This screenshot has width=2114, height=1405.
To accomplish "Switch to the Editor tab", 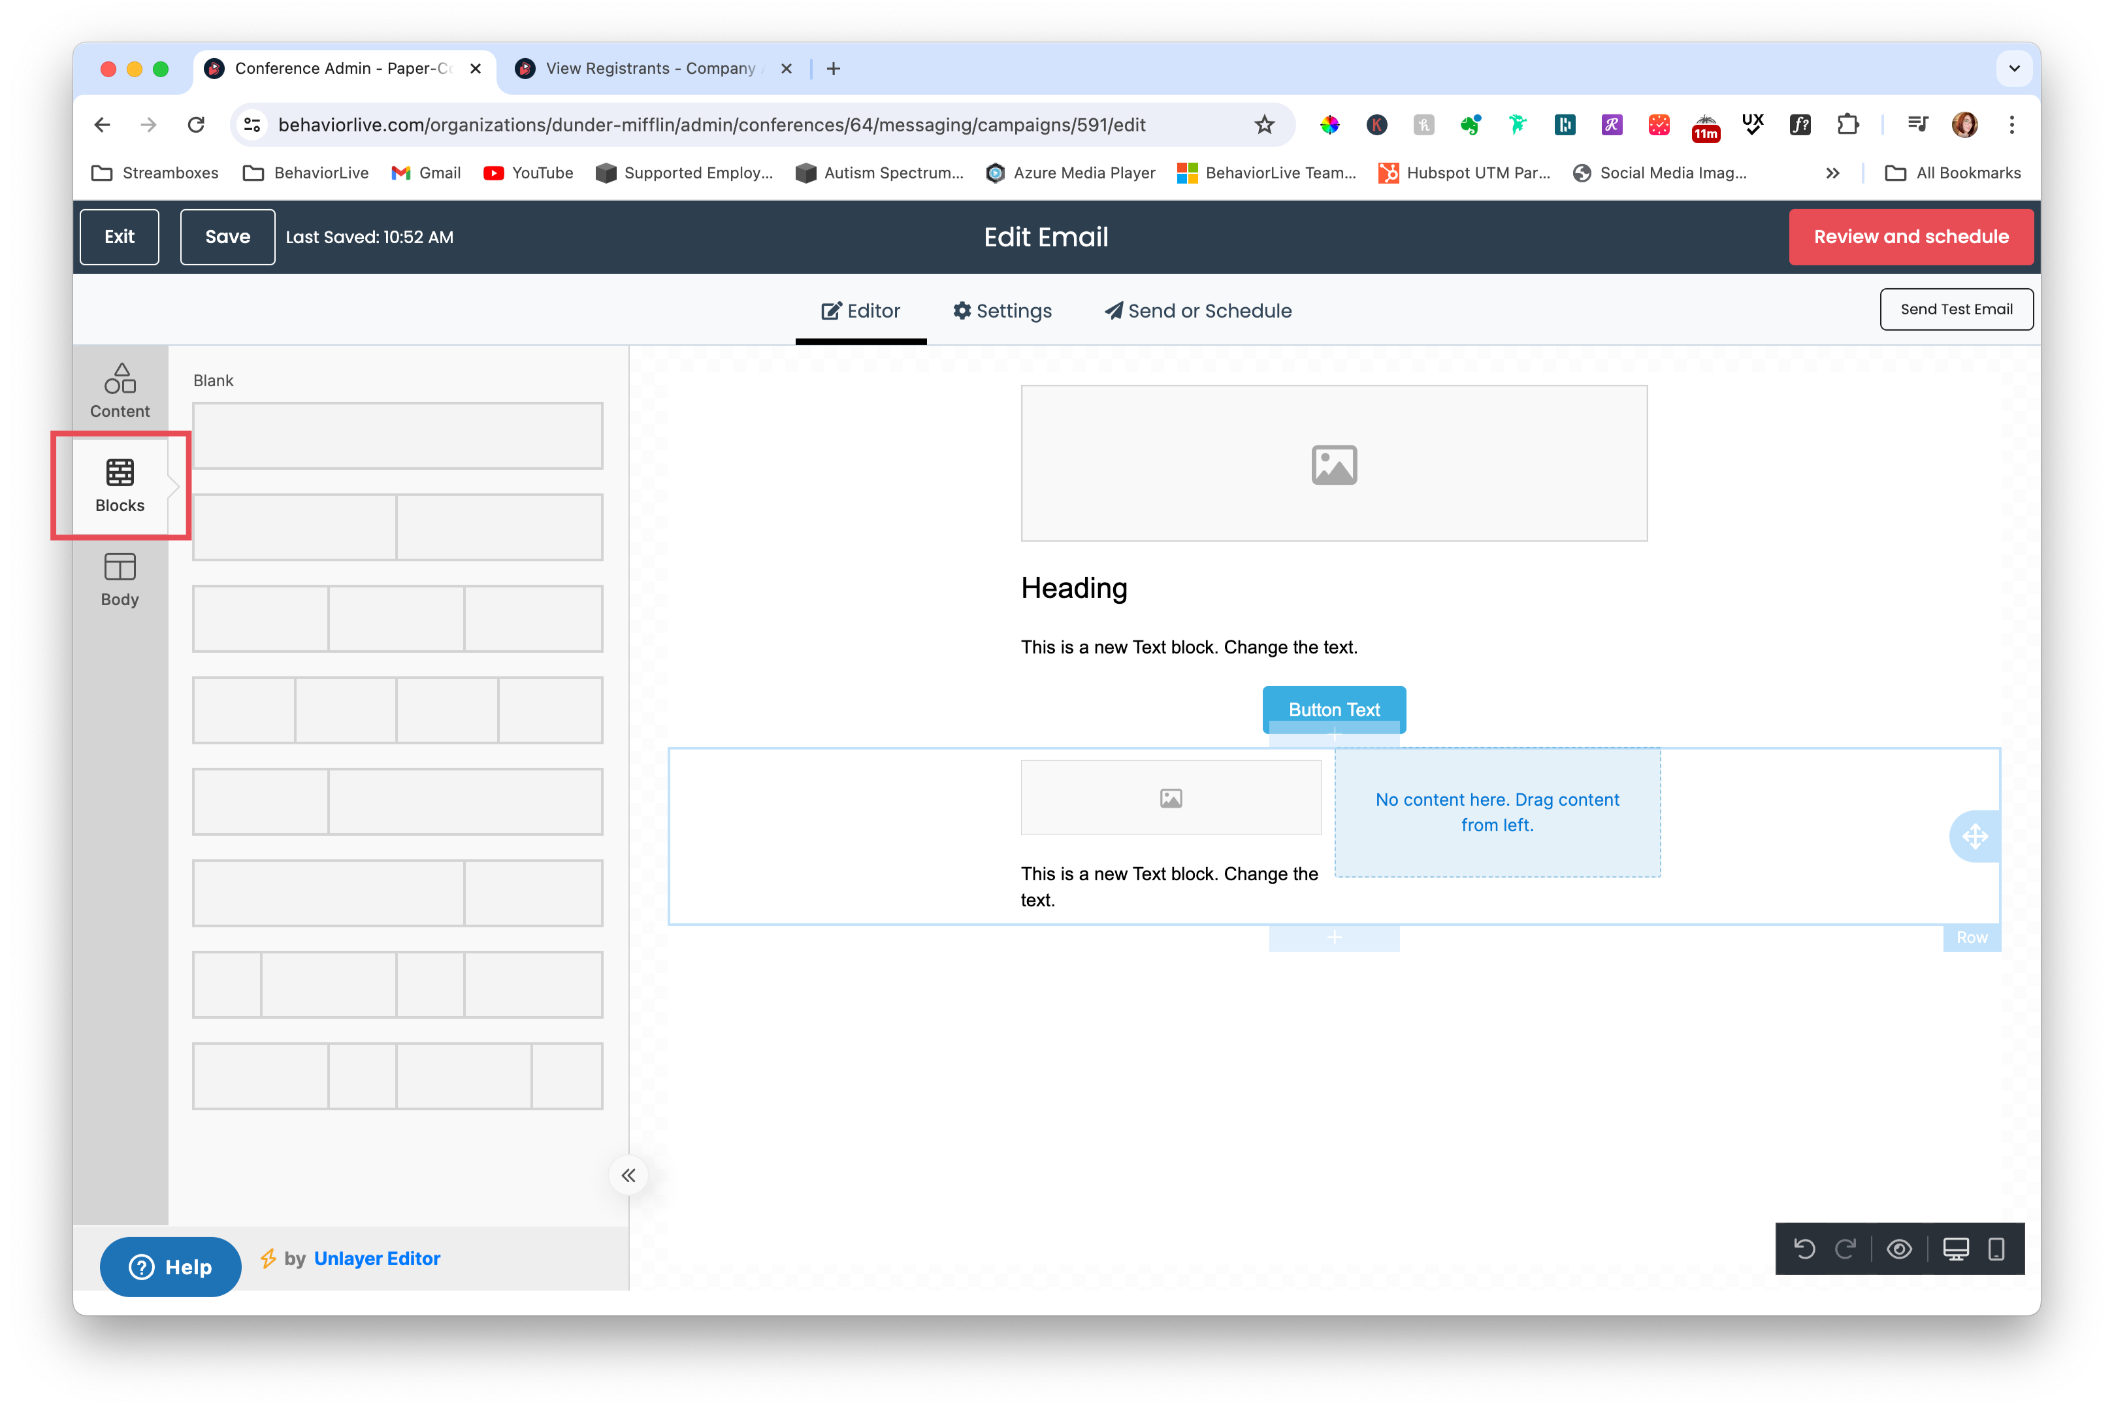I will coord(860,311).
